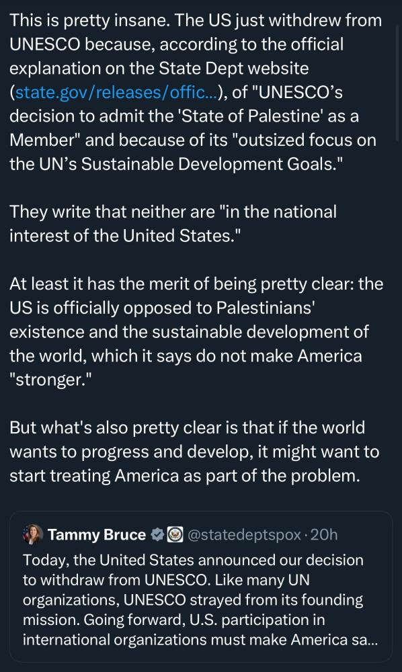Click the blue verified checkmark badge
The height and width of the screenshot is (672, 402).
157,534
